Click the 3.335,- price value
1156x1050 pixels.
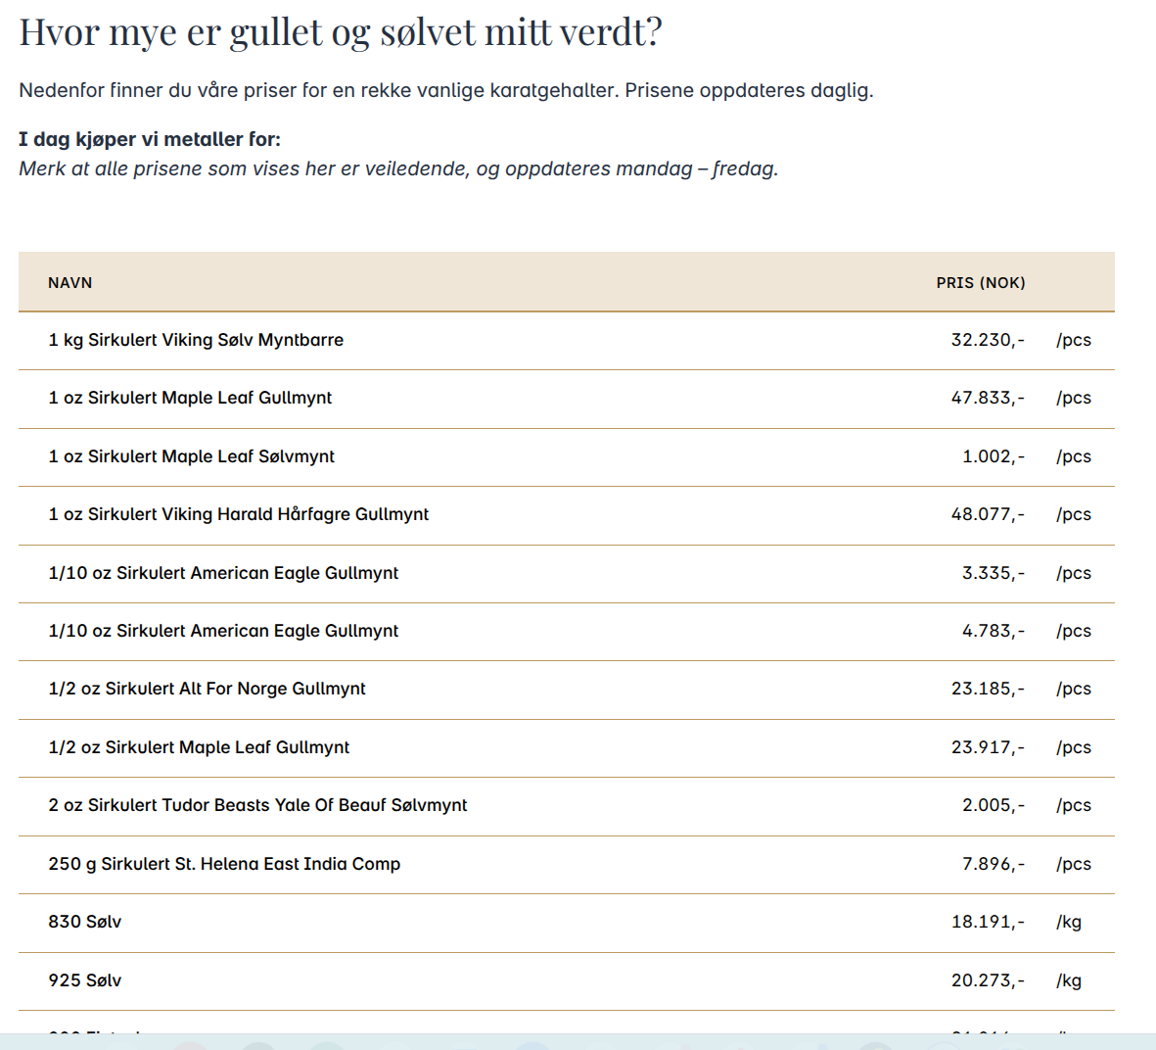pos(993,573)
